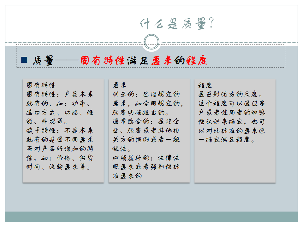Click the black word 质量 before the dash

pos(43,61)
